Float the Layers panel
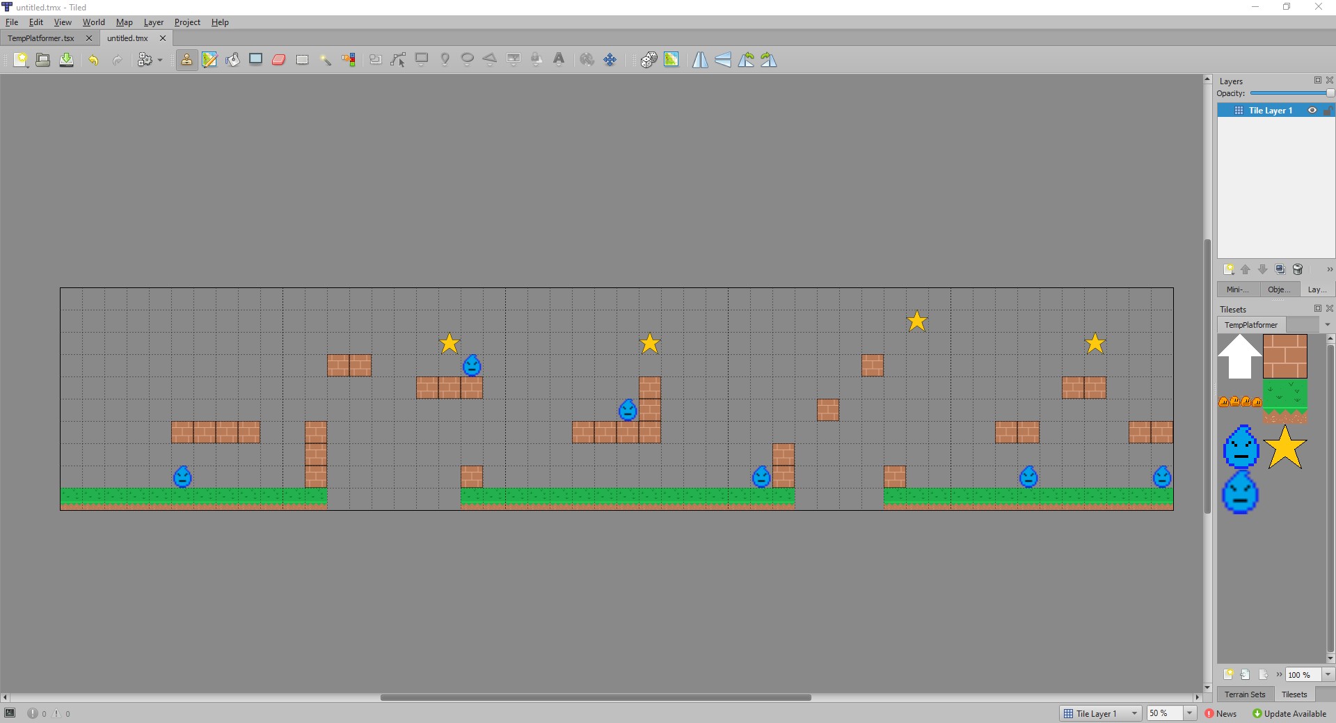 click(x=1317, y=80)
